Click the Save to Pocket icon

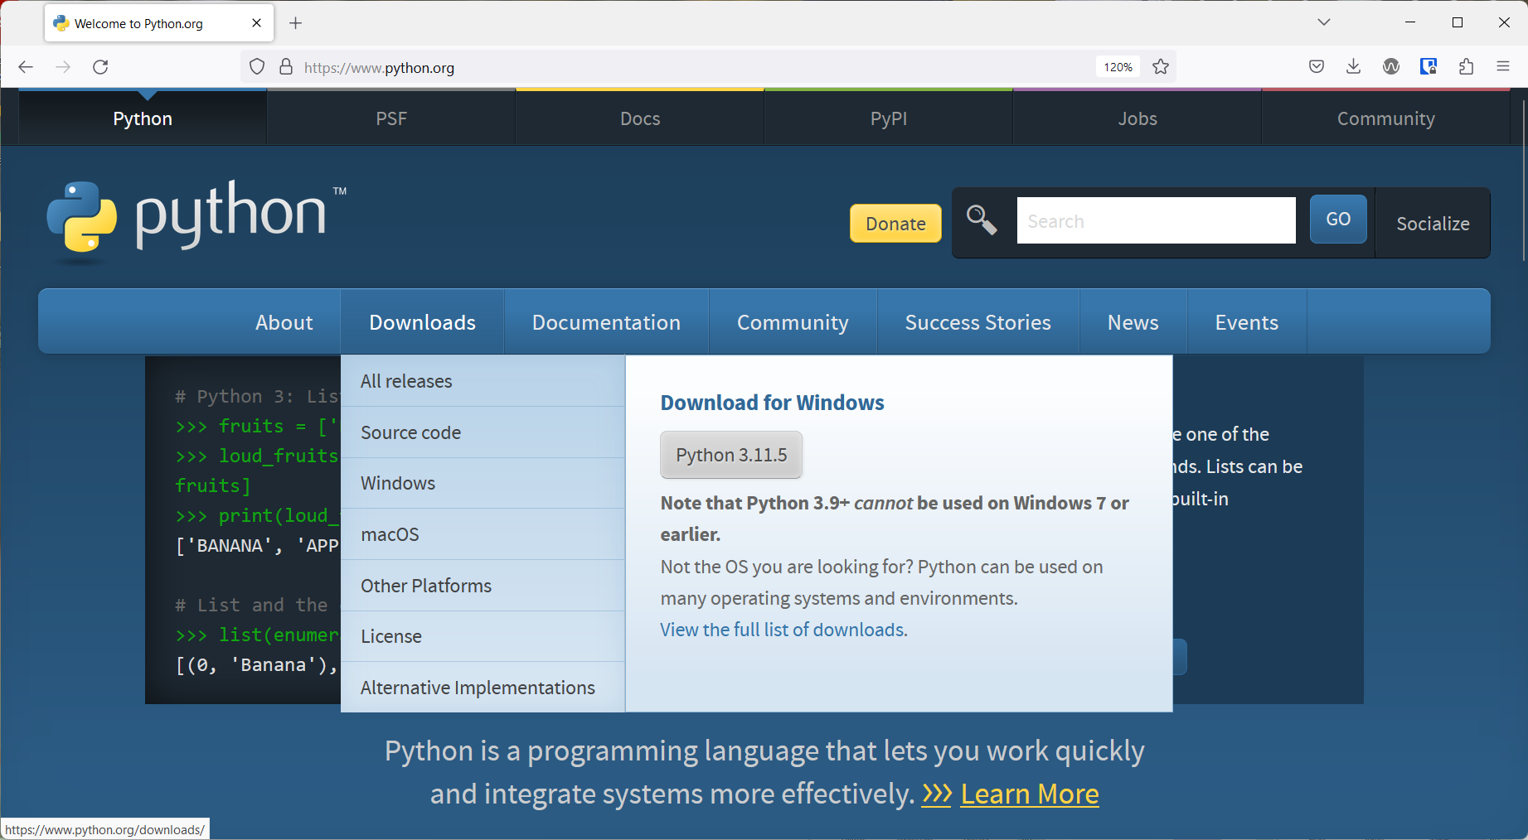(x=1317, y=67)
